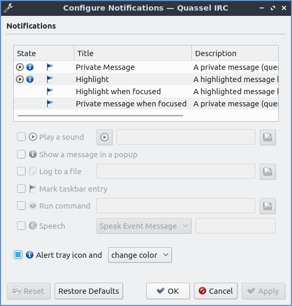292x306 pixels.
Task: Click the notification list horizontal scrollbar
Action: point(100,115)
